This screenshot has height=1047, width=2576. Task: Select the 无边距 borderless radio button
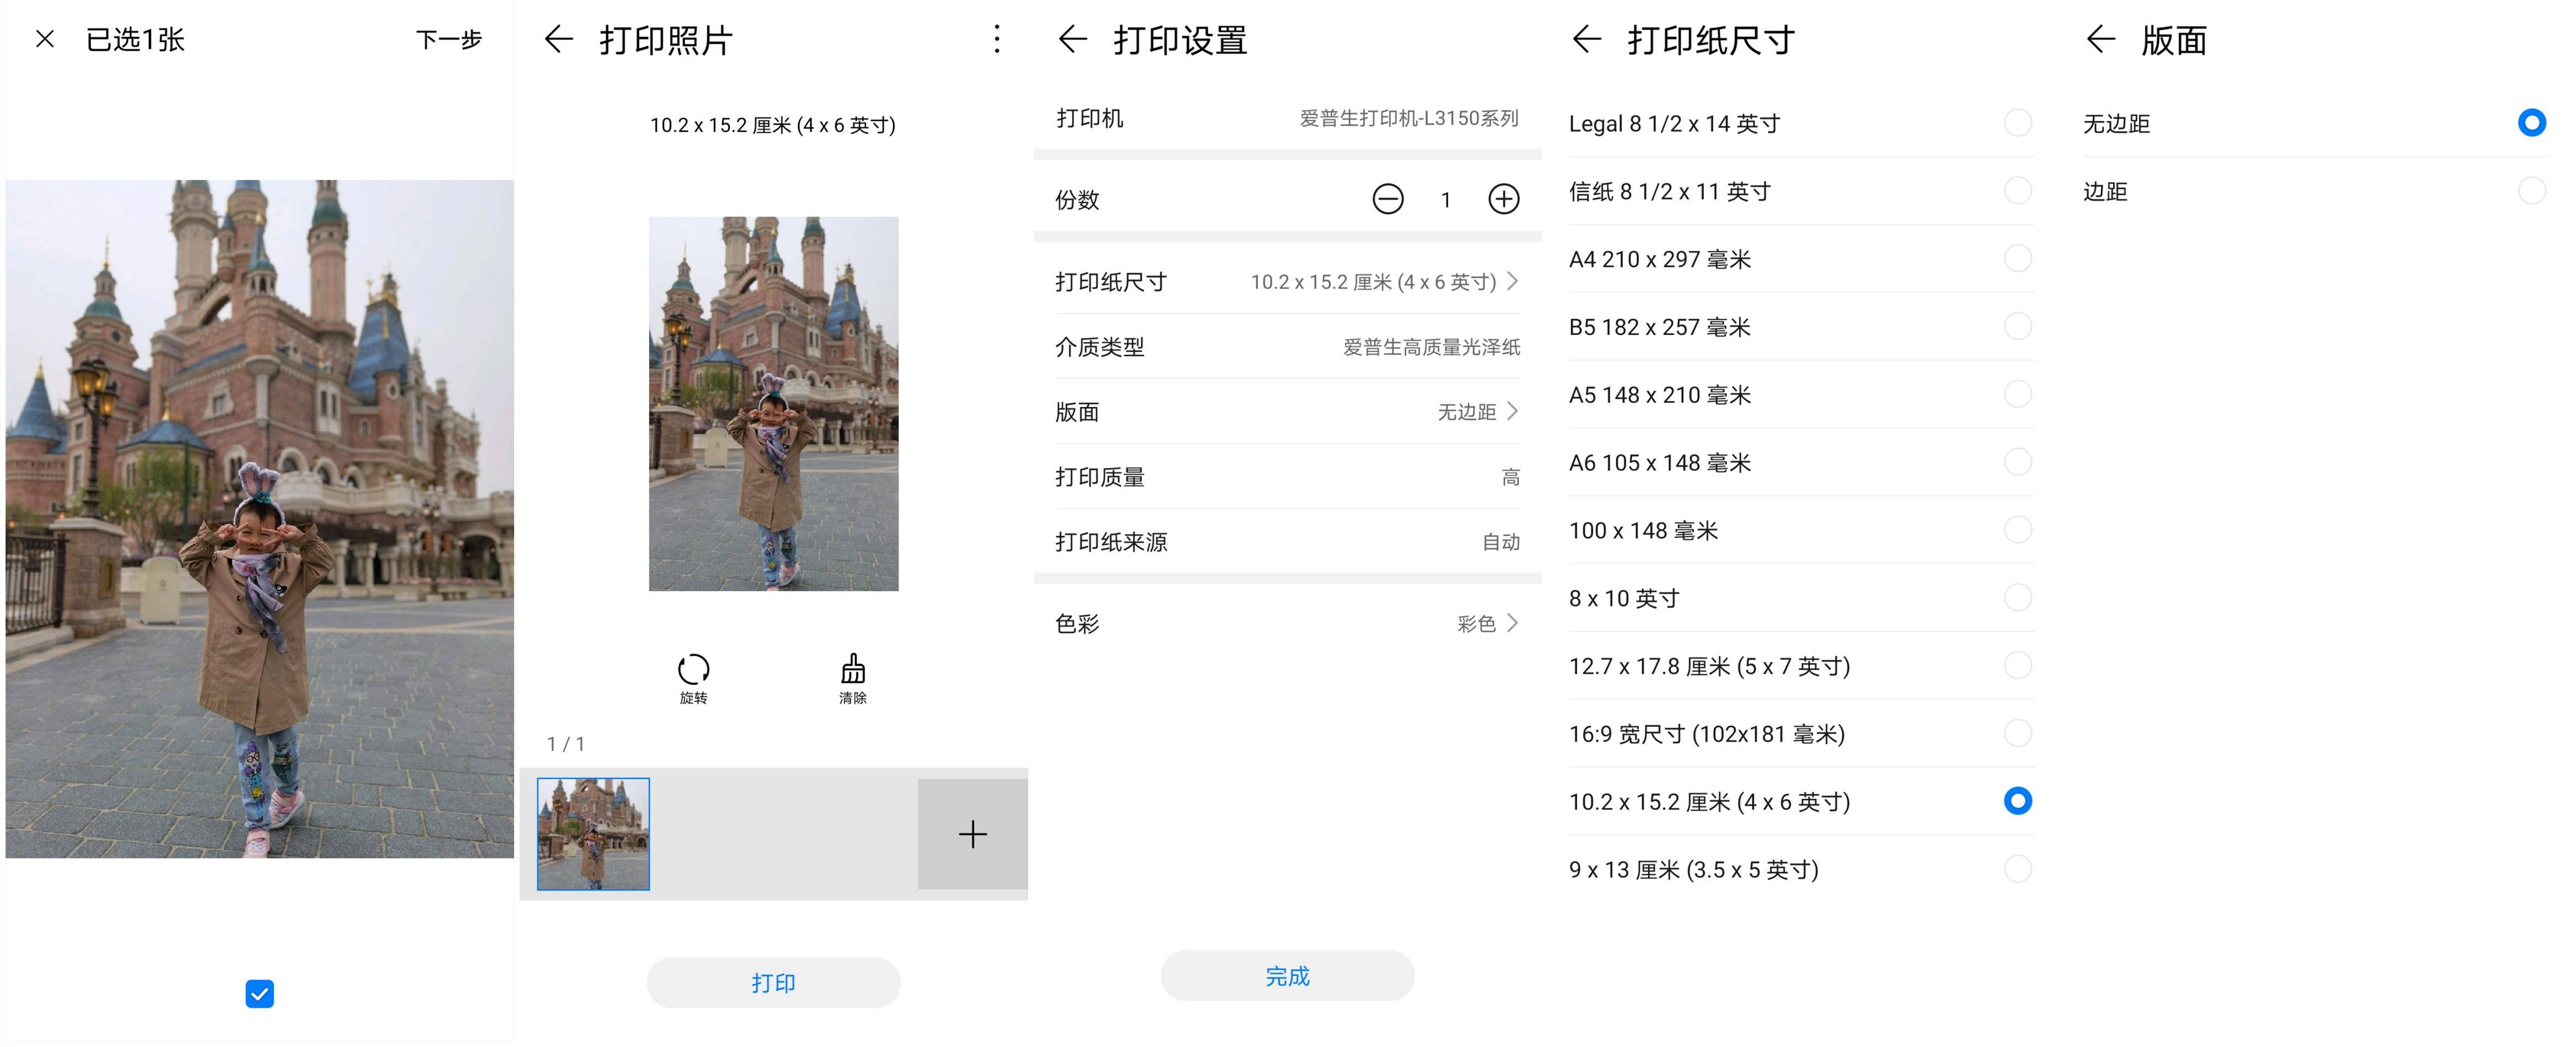tap(2532, 123)
